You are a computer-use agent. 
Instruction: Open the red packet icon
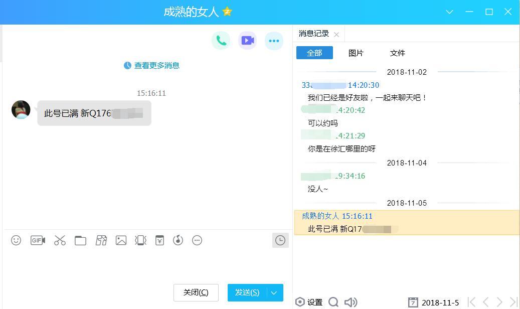pyautogui.click(x=159, y=240)
